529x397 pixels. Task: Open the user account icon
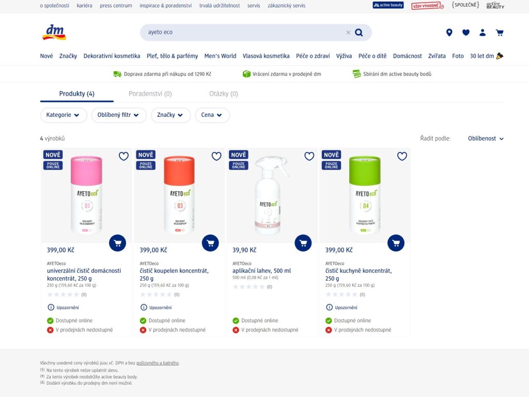[x=483, y=33]
